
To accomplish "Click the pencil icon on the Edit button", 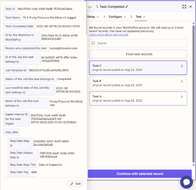I will click(x=72, y=184).
